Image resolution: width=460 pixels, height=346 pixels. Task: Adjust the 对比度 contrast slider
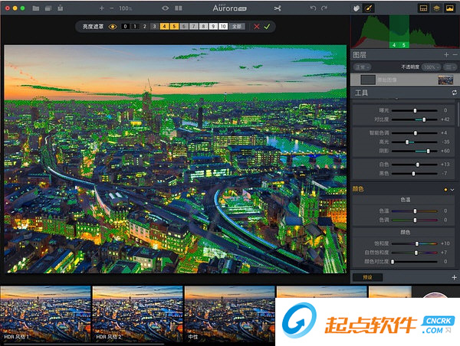[x=415, y=119]
